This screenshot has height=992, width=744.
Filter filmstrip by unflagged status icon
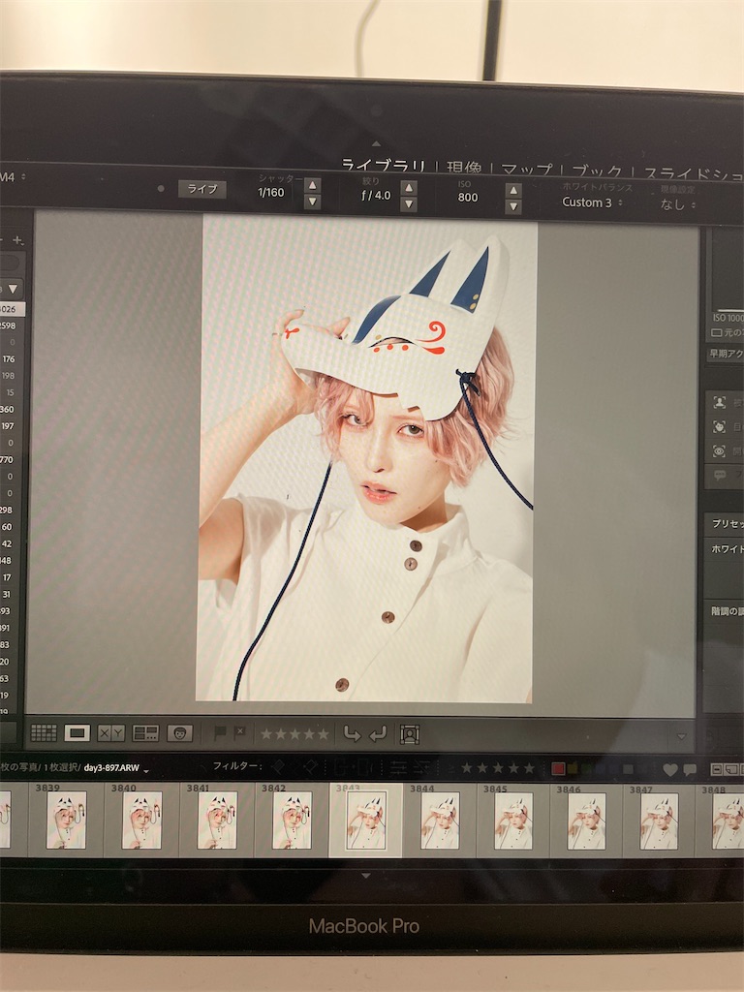(309, 767)
